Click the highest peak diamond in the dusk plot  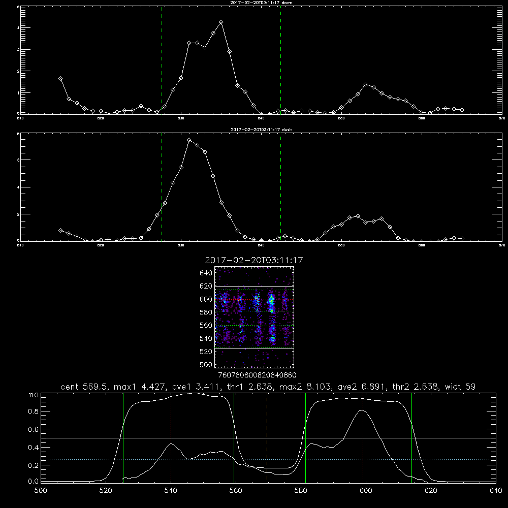[189, 140]
